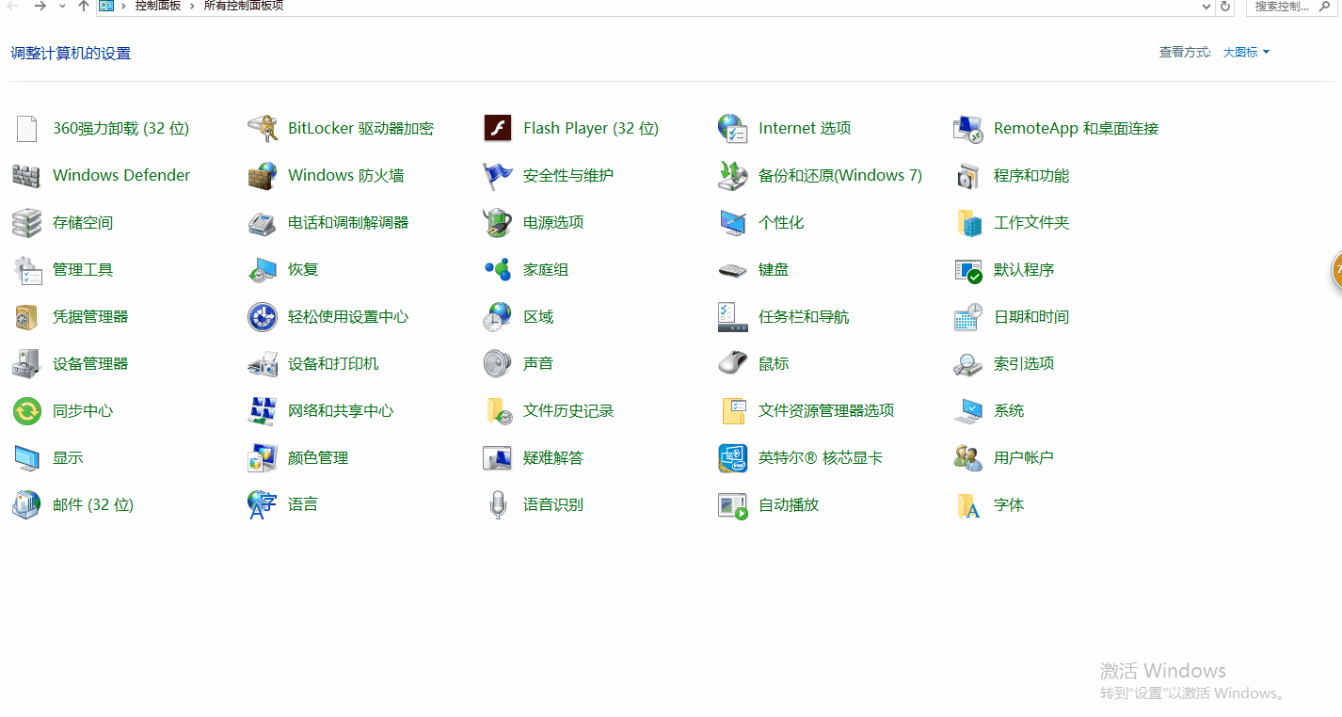Open the Windows 防火墙 icon

262,176
